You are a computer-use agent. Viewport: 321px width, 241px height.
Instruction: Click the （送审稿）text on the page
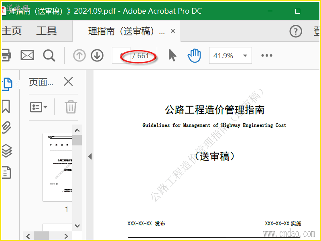click(x=214, y=156)
